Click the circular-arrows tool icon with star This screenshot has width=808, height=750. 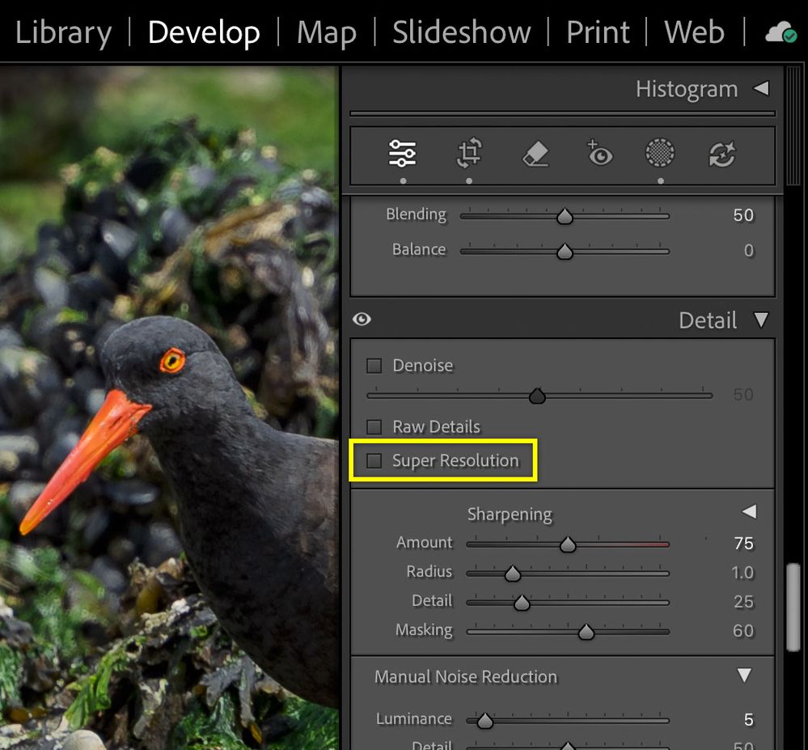721,154
